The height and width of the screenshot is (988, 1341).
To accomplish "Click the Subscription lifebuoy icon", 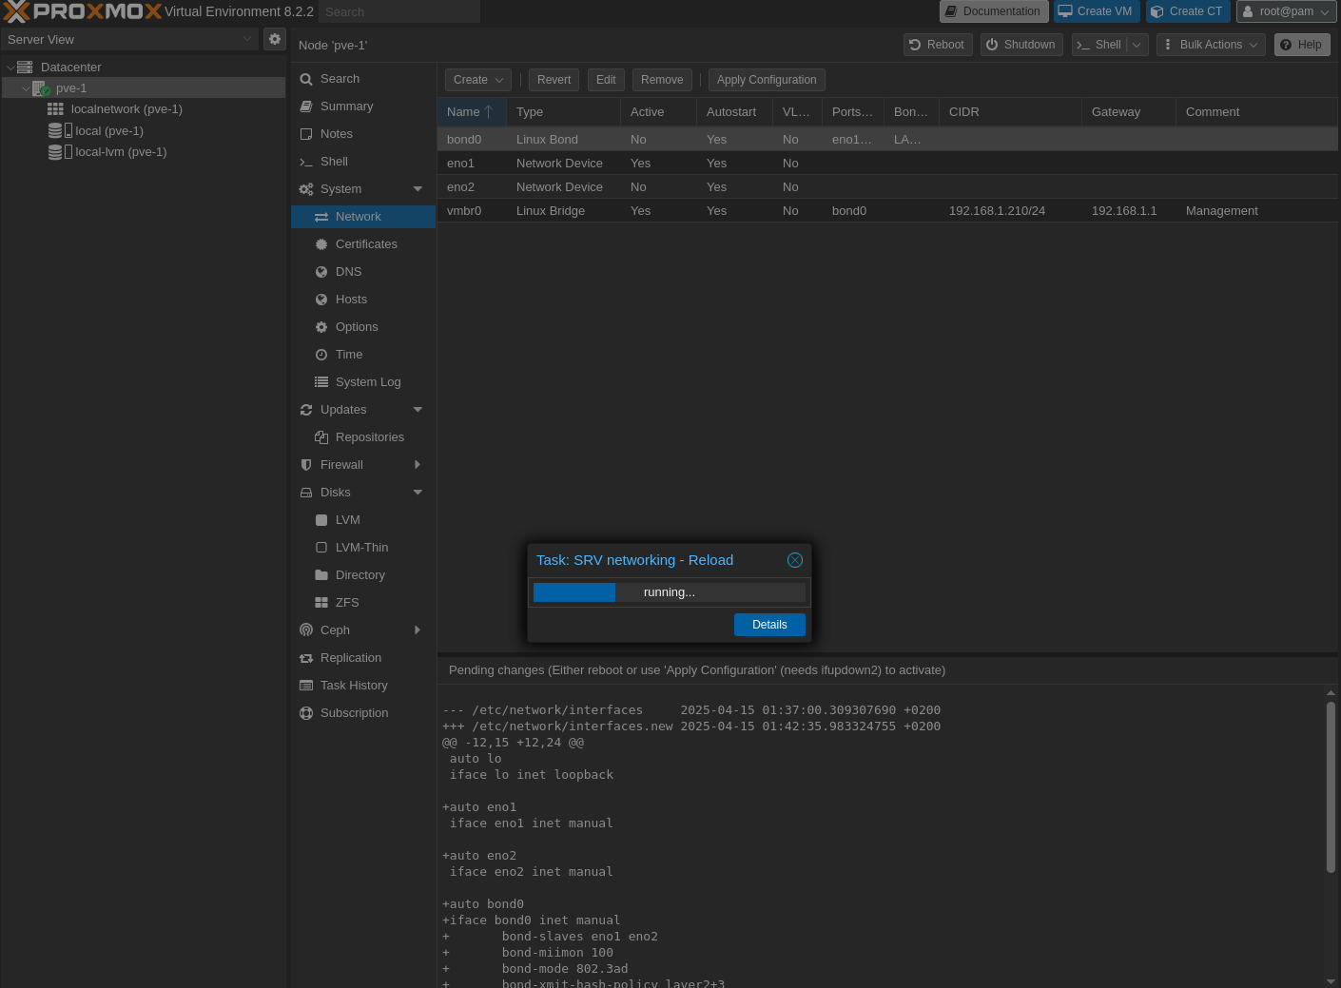I will pos(306,713).
